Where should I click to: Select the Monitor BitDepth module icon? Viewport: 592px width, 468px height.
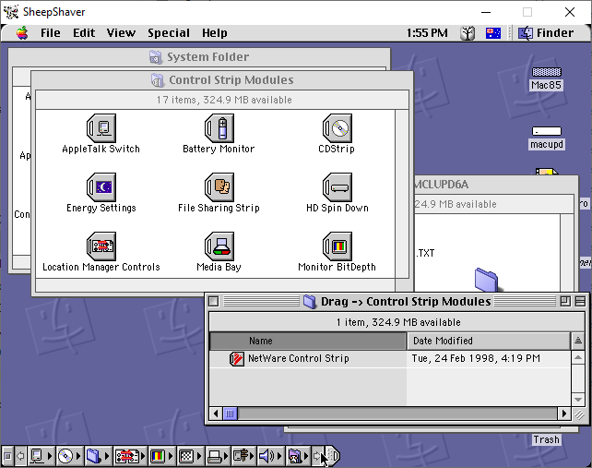point(337,246)
